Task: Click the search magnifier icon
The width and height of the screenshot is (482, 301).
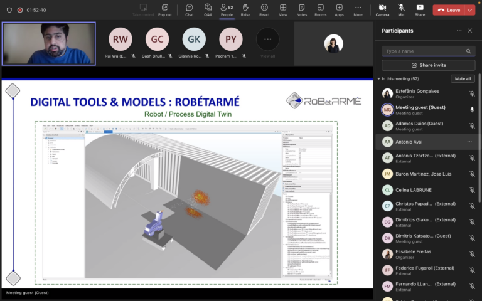Action: click(x=468, y=51)
